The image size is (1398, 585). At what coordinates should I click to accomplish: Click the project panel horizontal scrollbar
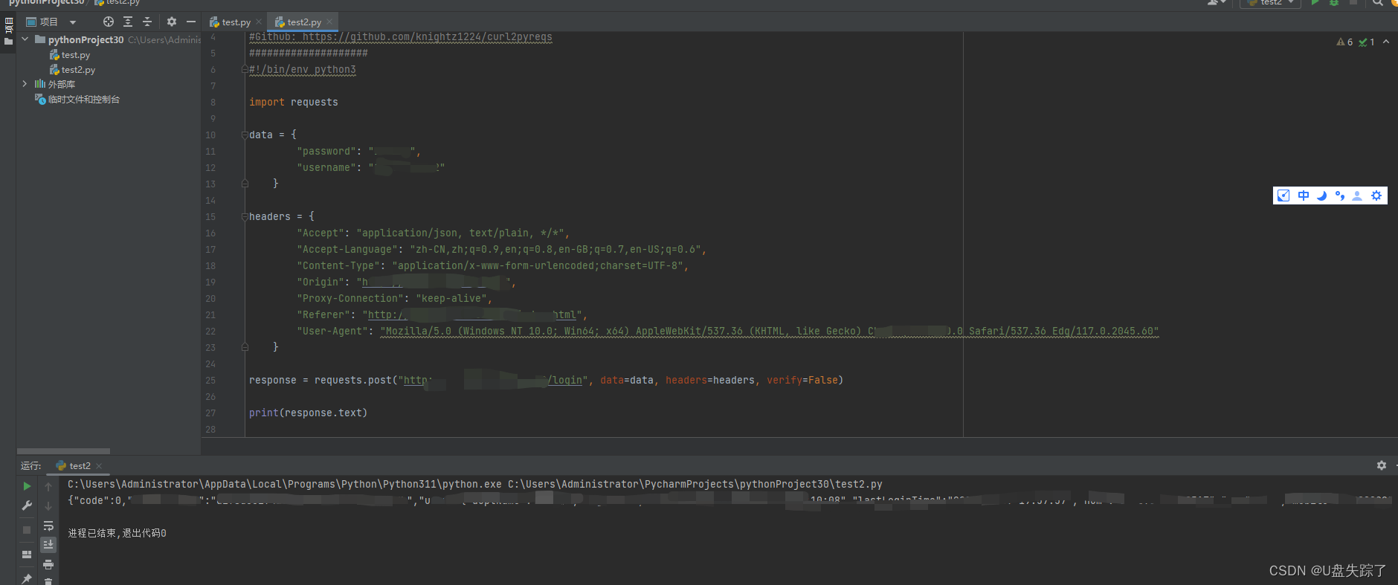click(63, 451)
